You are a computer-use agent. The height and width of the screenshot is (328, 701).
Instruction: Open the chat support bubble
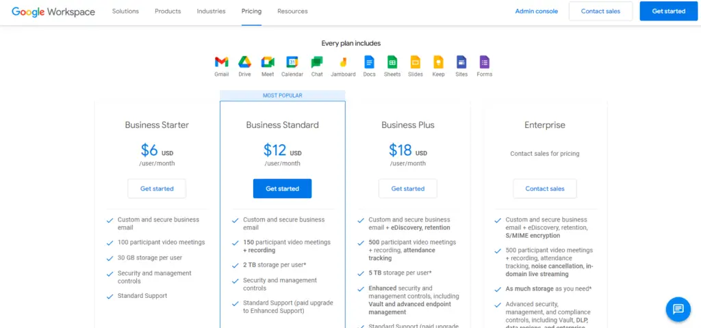coord(678,310)
